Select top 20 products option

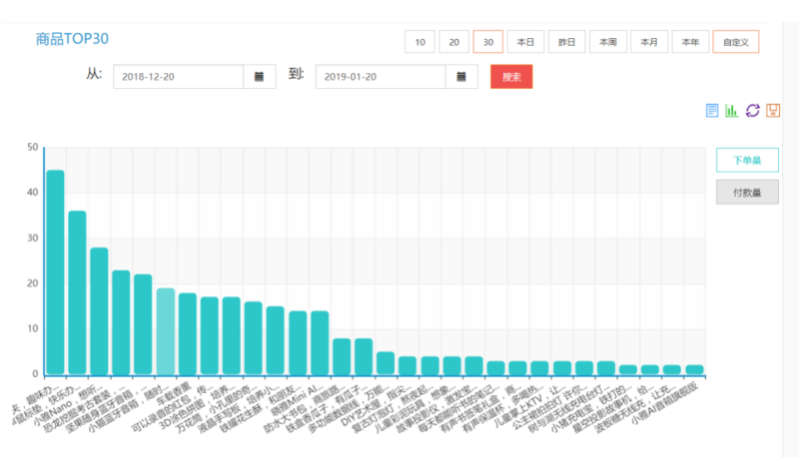click(453, 42)
